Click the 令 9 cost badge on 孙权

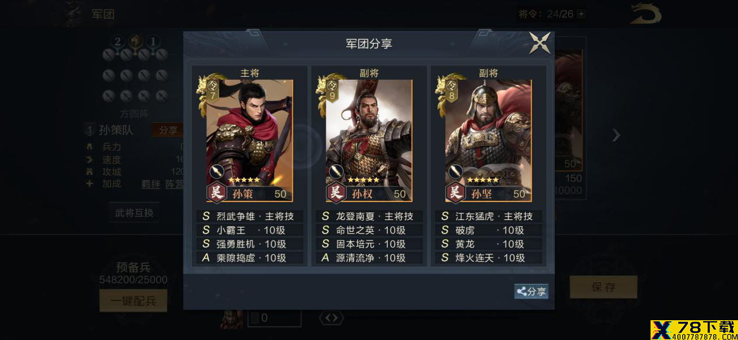[x=332, y=90]
